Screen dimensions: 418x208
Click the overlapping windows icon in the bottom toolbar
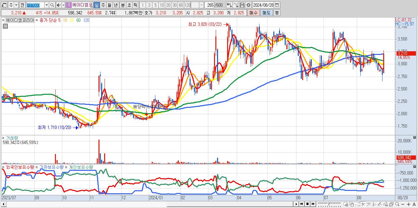[352, 204]
